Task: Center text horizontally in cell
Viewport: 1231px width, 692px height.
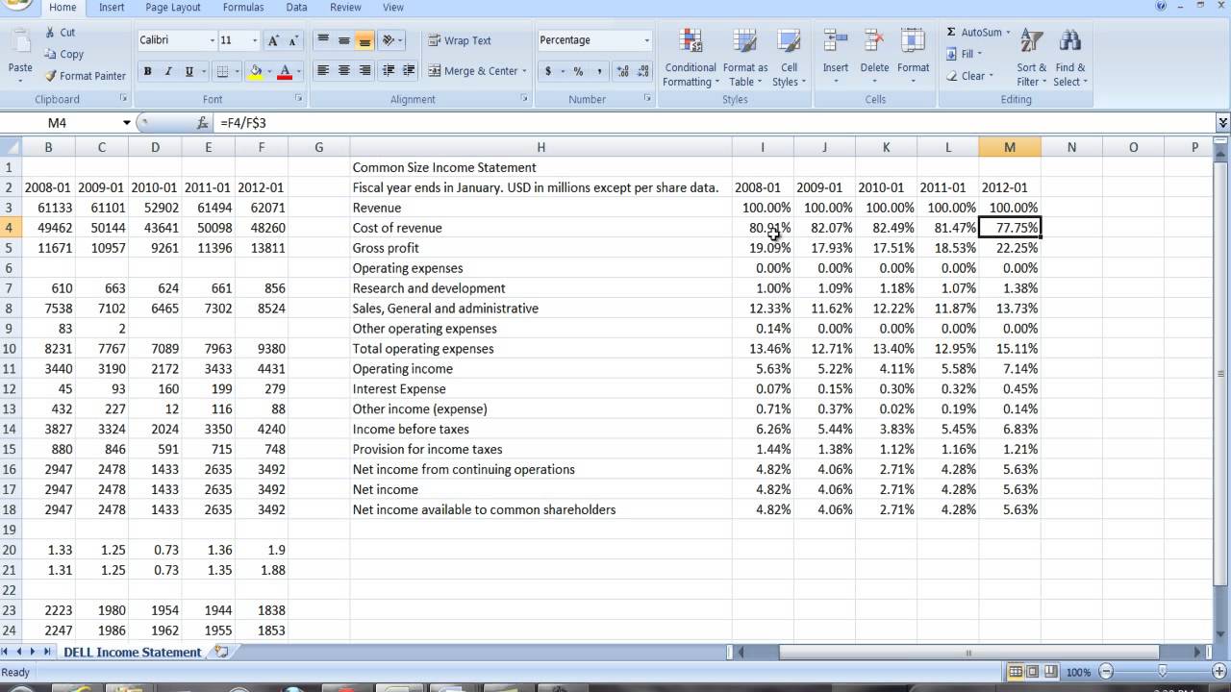Action: tap(344, 71)
